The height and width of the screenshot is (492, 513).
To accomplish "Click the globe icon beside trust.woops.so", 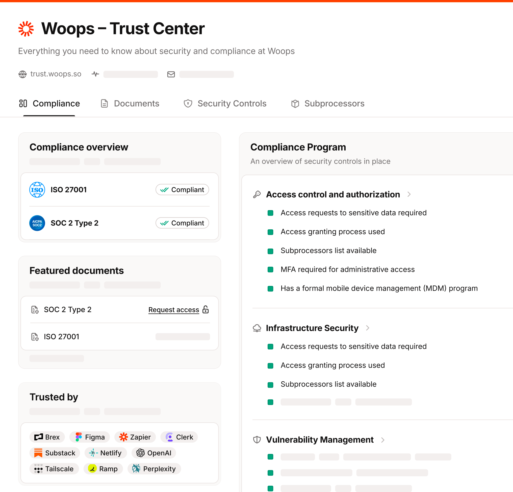I will click(22, 74).
